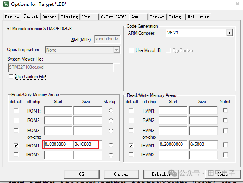
Task: Toggle the Big Endian checkbox
Action: 168,50
